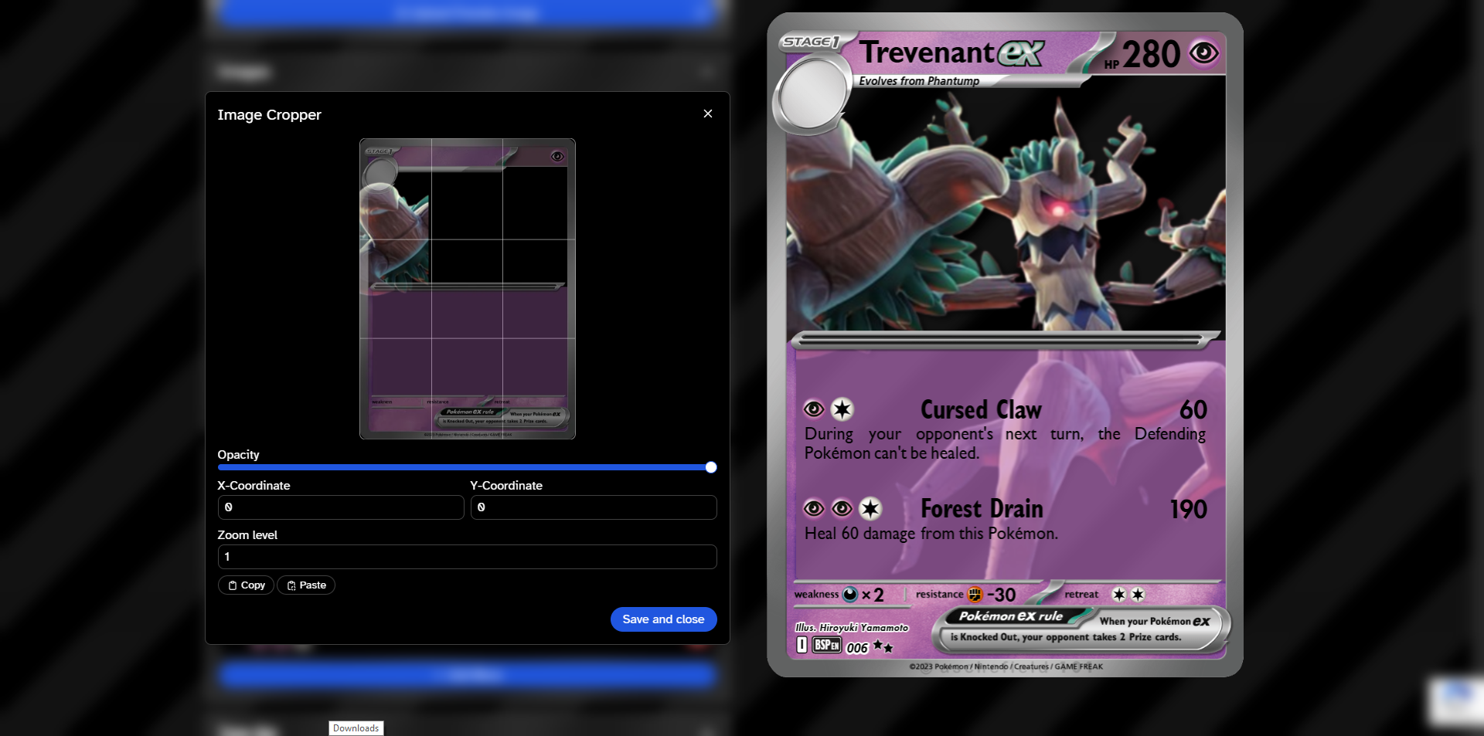Copy the crop settings
This screenshot has height=736, width=1484.
tap(246, 585)
